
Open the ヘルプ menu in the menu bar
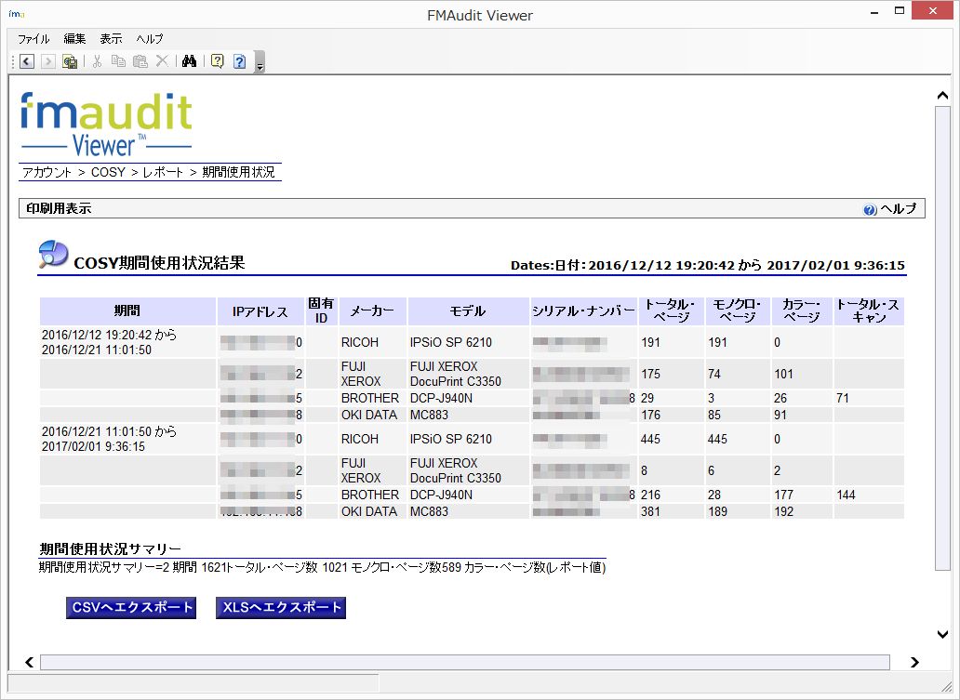[150, 39]
